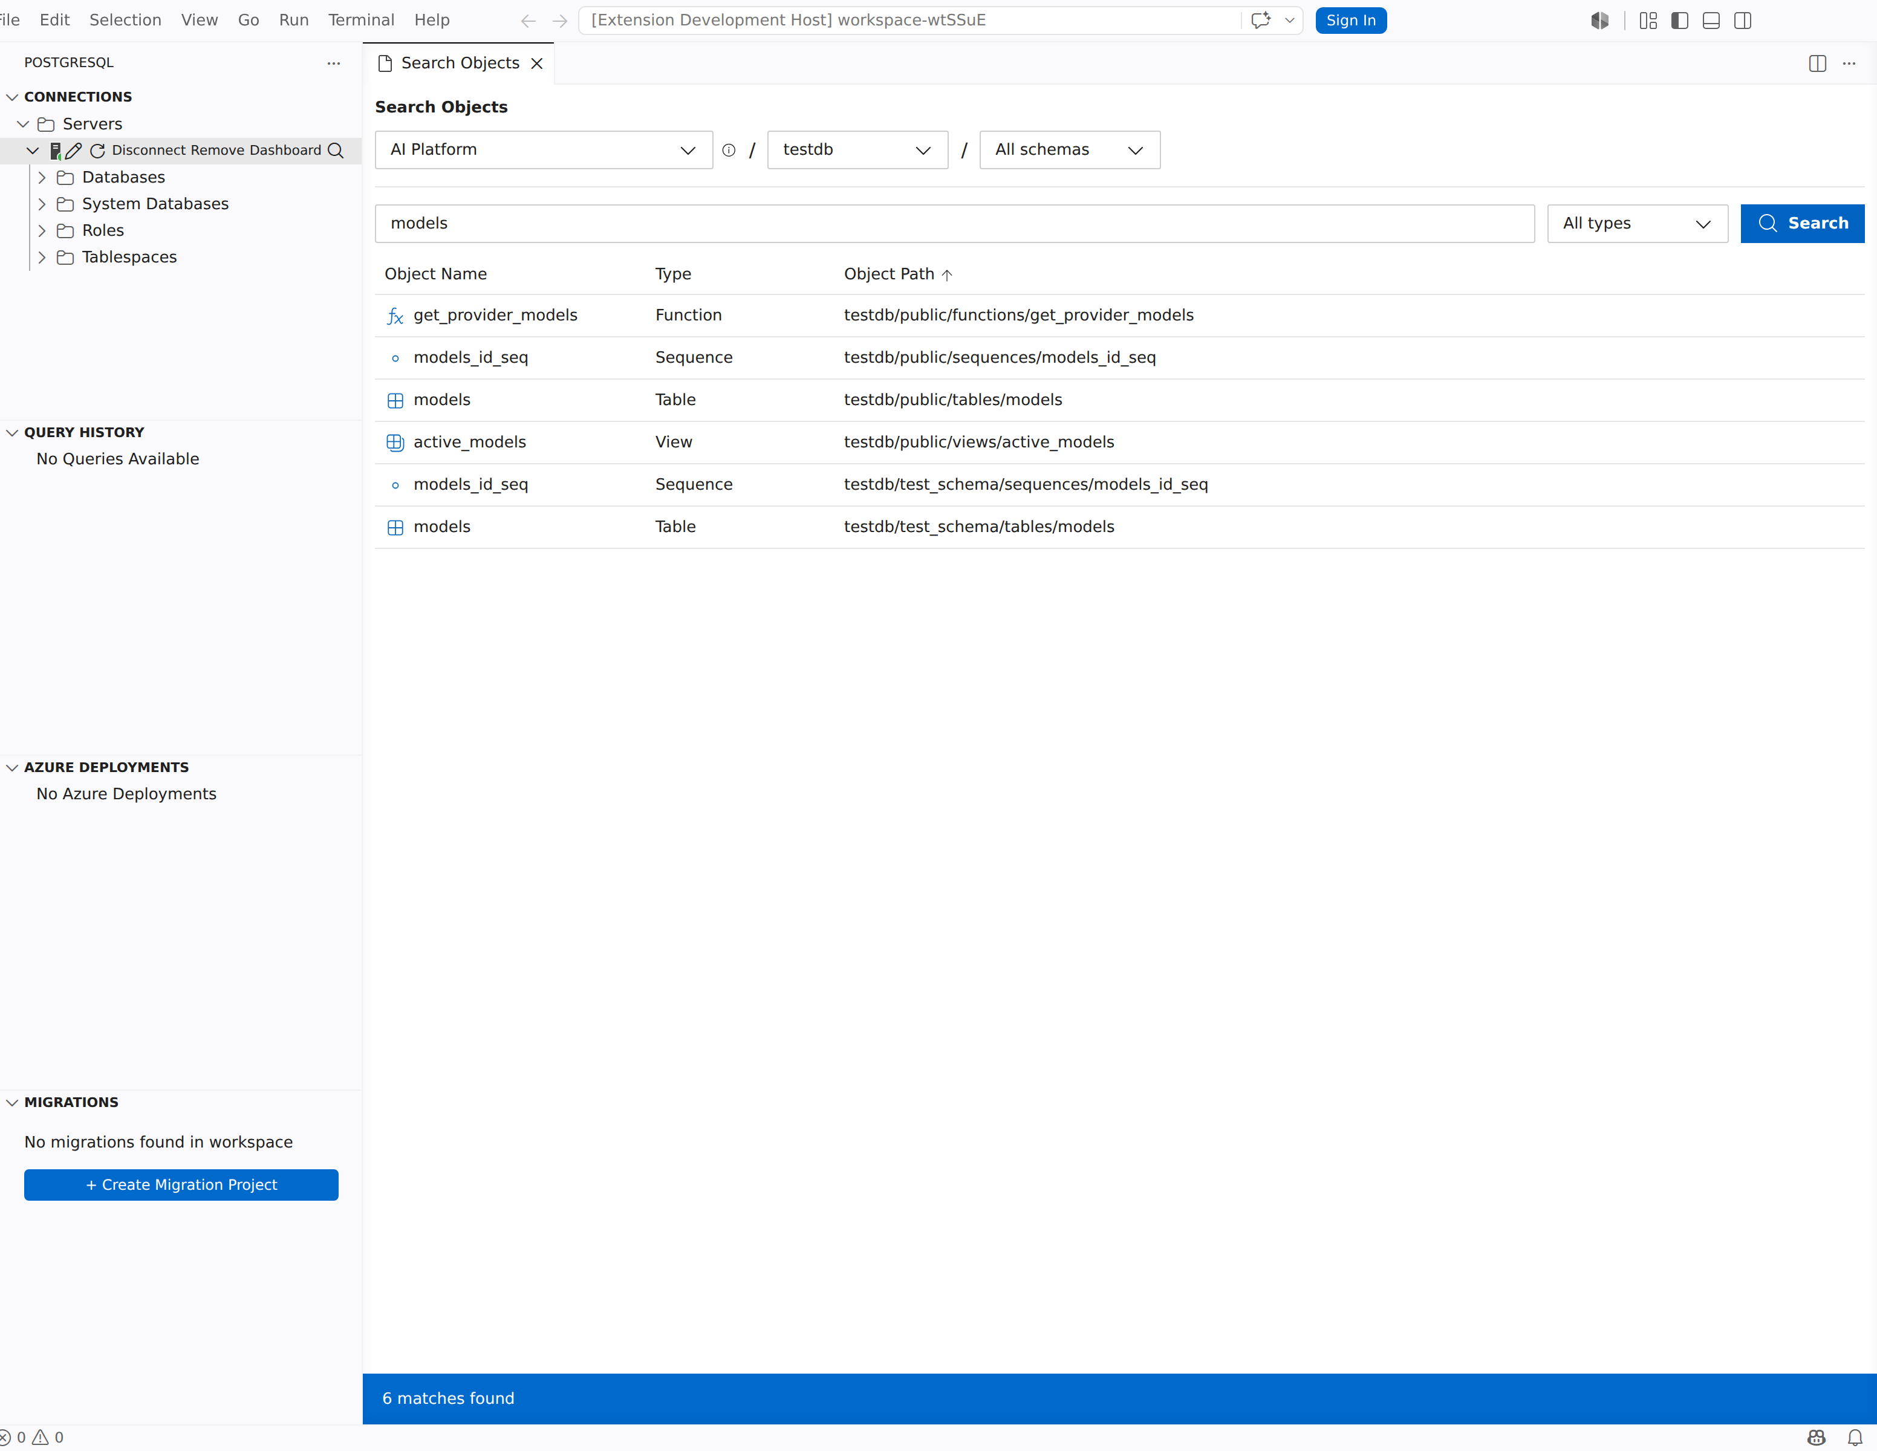This screenshot has height=1451, width=1877.
Task: Click the refresh icon on the server row
Action: pos(98,151)
